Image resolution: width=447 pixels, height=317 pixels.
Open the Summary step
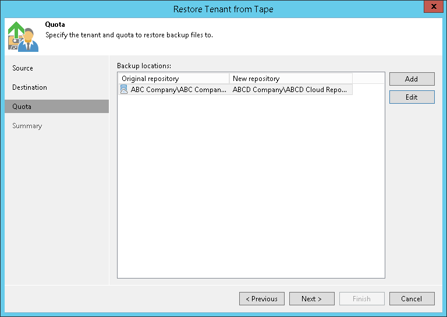coord(27,126)
